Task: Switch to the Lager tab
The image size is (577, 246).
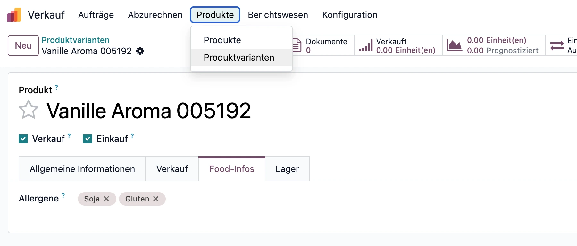Action: tap(287, 169)
